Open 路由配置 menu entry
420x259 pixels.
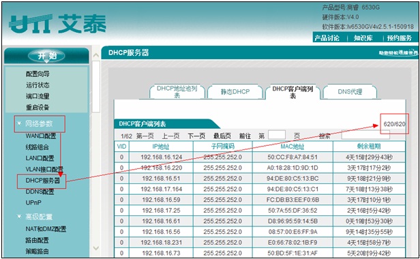(37, 240)
